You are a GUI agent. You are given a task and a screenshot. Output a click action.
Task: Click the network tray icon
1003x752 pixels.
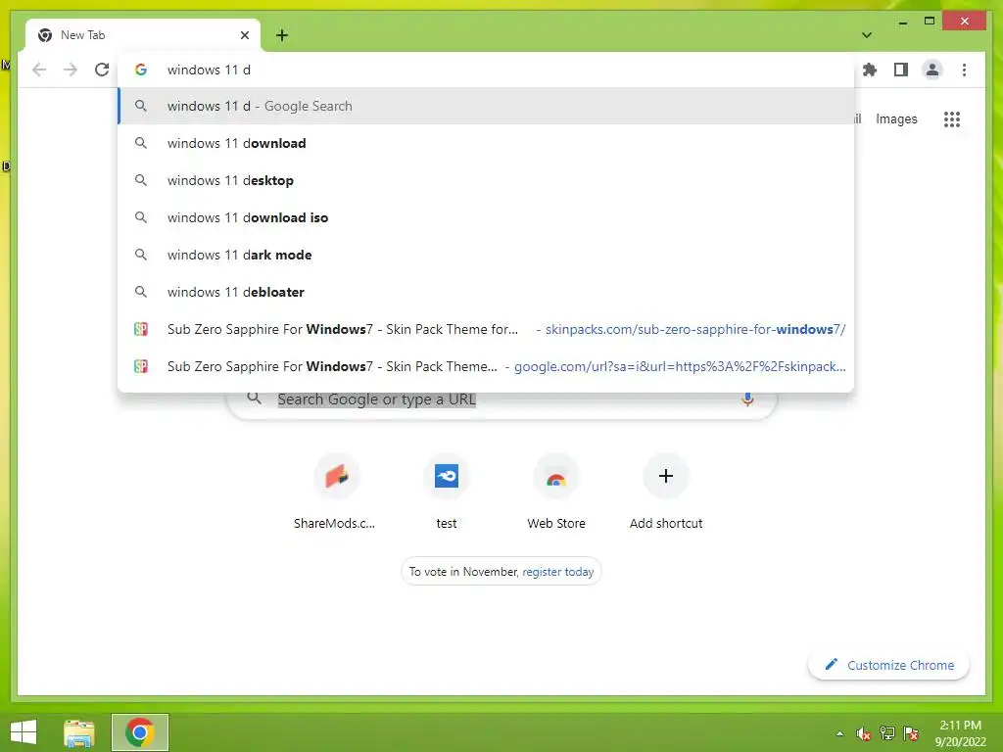(887, 733)
